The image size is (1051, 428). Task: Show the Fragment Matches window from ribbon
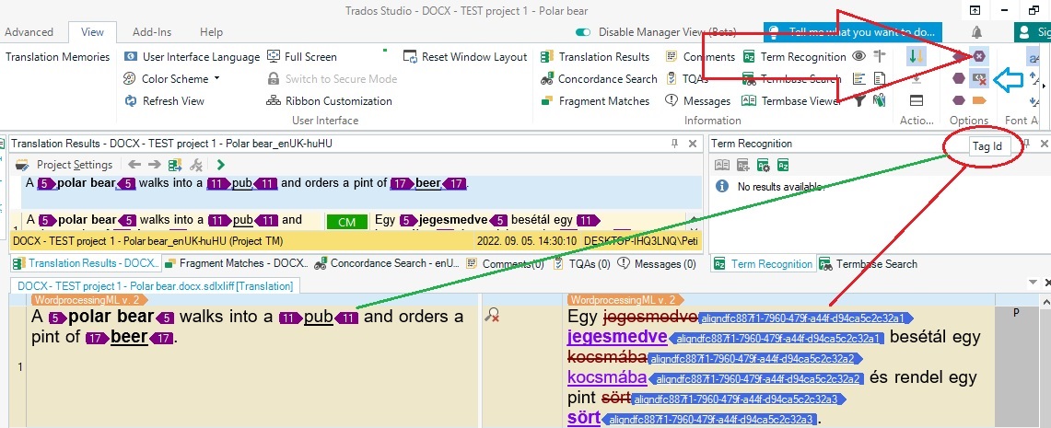pos(595,101)
